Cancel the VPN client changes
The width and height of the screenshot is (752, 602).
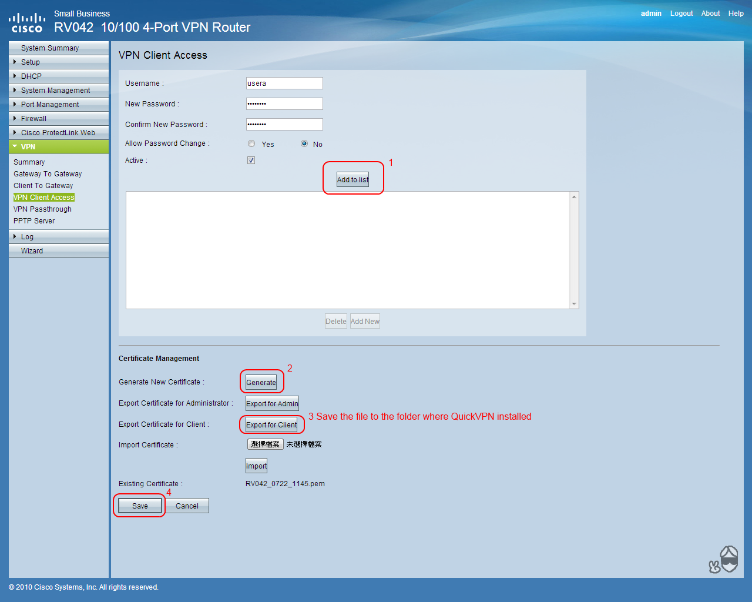pyautogui.click(x=187, y=506)
